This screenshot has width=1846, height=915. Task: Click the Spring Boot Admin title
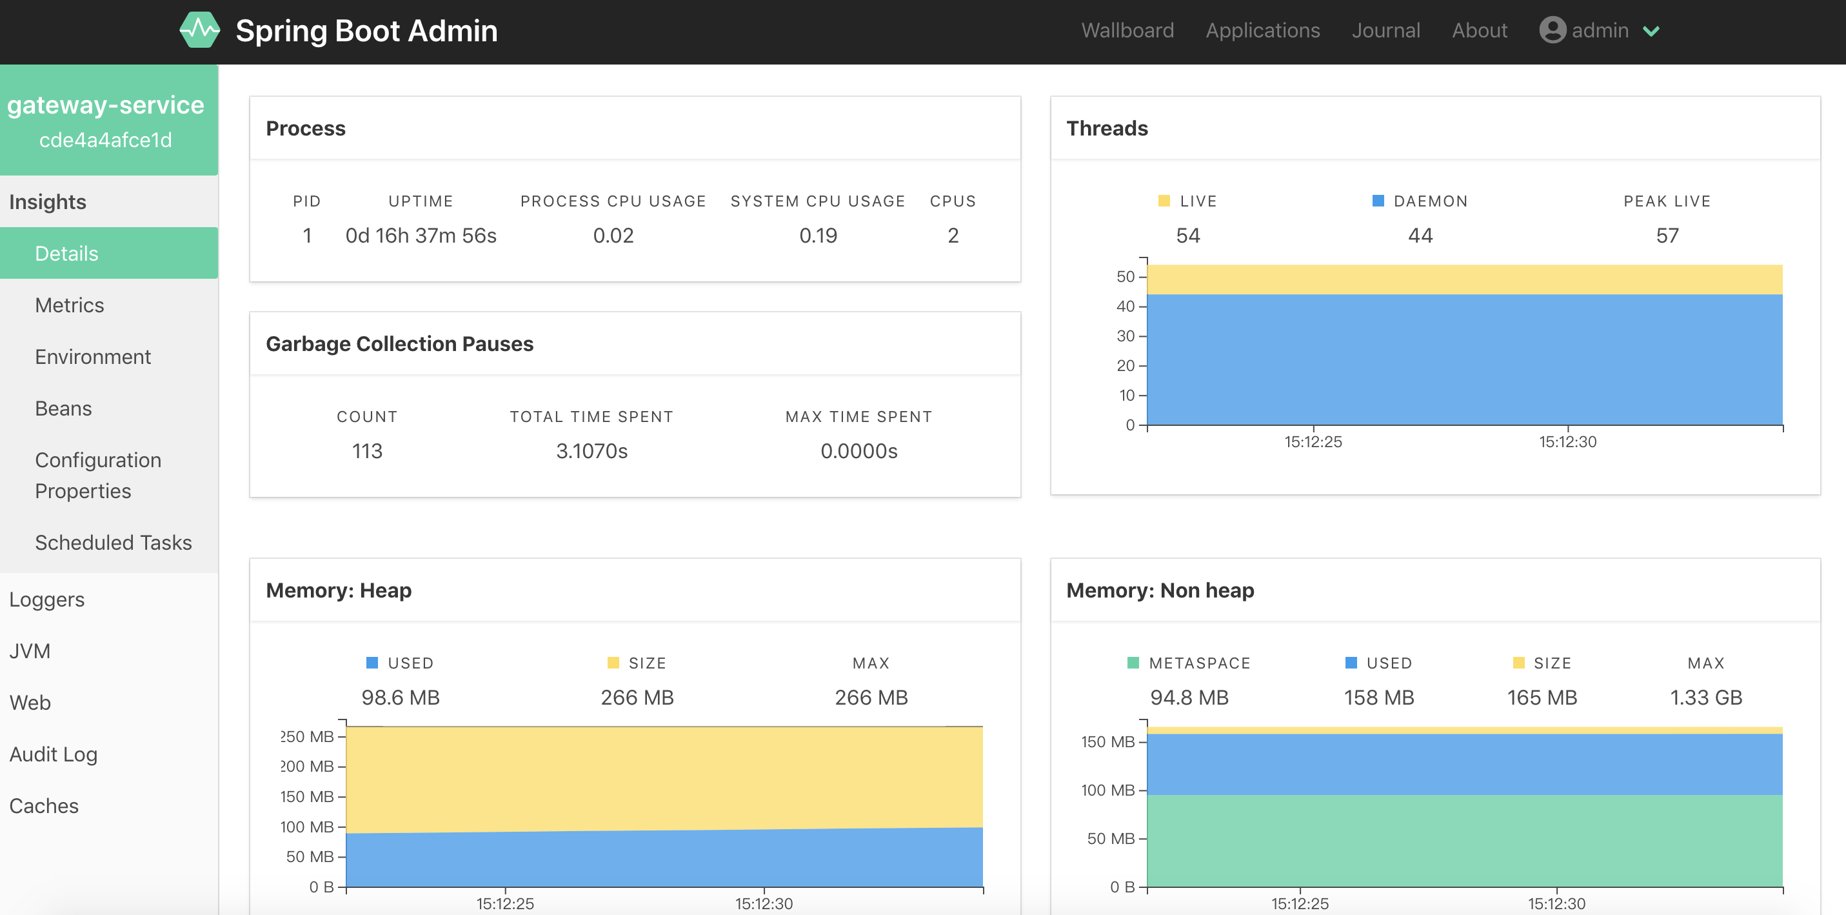[x=366, y=30]
